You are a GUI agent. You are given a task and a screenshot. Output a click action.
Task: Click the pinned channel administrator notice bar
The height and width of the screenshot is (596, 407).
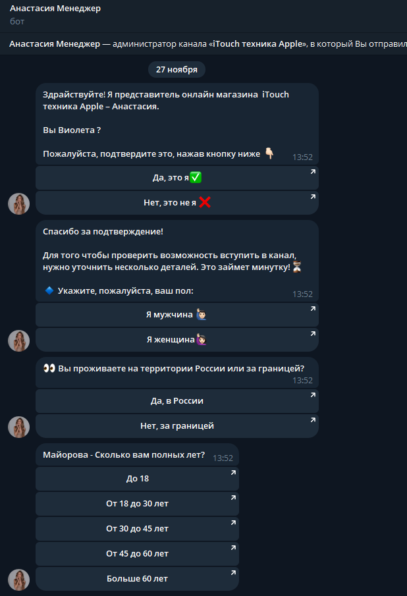[203, 43]
